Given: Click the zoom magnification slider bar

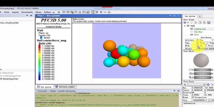Looking at the screenshot, I should click(202, 78).
